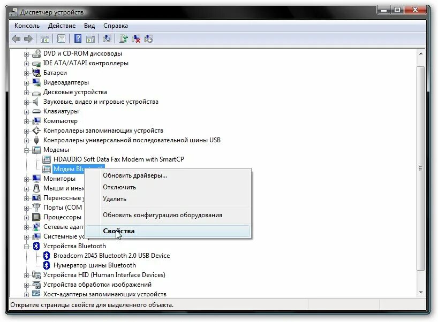Expand IDE ATA/ATAPI контроллеры node

click(26, 64)
